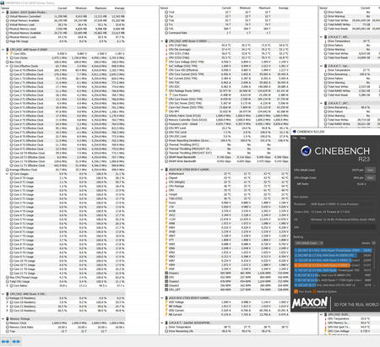Start the CPU (Single Core) benchmark
380x347 pixels.
click(x=370, y=177)
